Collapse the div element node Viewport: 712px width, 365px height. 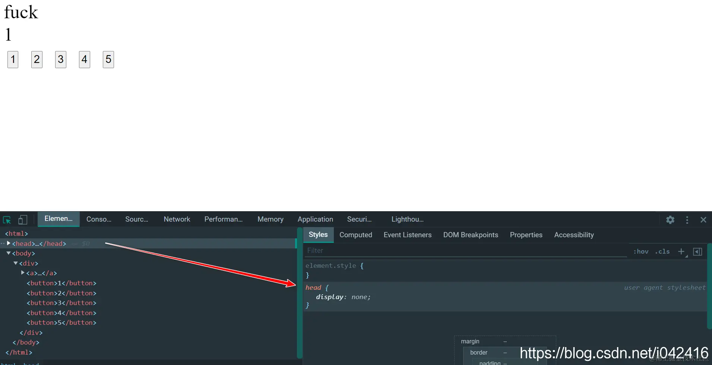pyautogui.click(x=16, y=263)
